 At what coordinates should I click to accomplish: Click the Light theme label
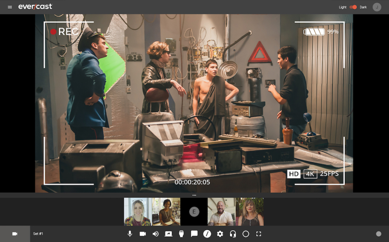(342, 7)
